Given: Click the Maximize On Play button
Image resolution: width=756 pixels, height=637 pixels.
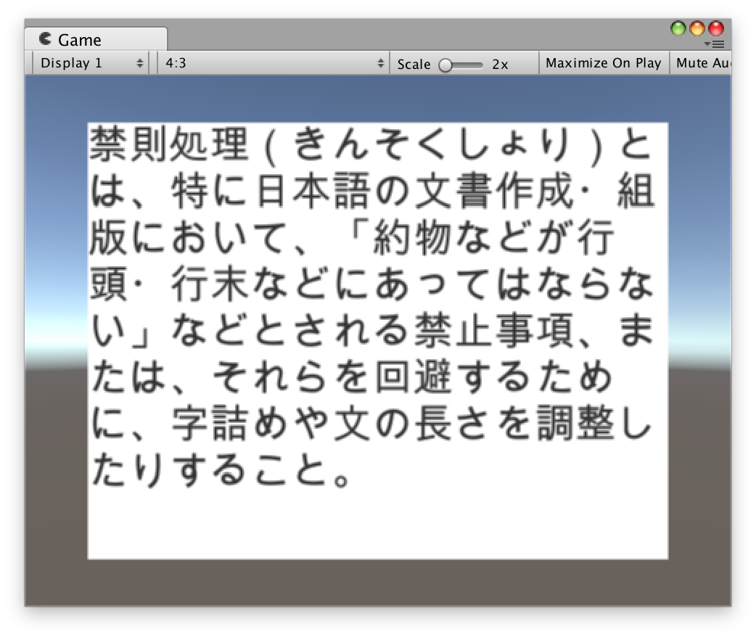Looking at the screenshot, I should click(604, 62).
